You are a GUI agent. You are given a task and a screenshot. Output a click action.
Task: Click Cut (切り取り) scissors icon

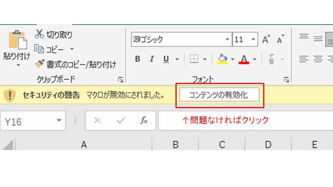tap(39, 34)
